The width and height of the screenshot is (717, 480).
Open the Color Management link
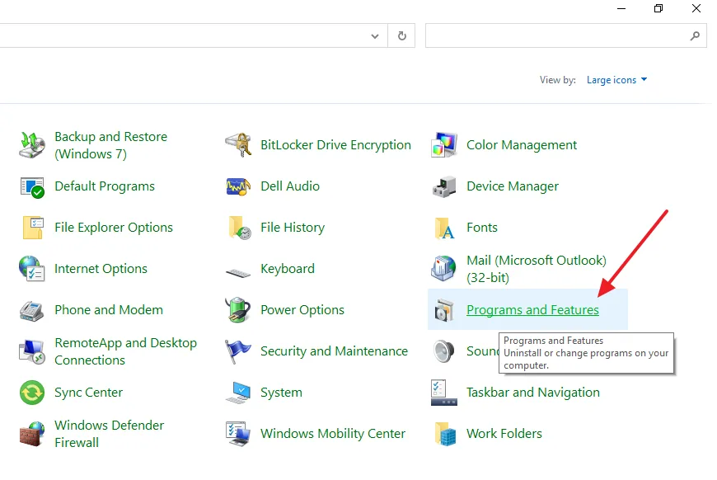point(522,145)
